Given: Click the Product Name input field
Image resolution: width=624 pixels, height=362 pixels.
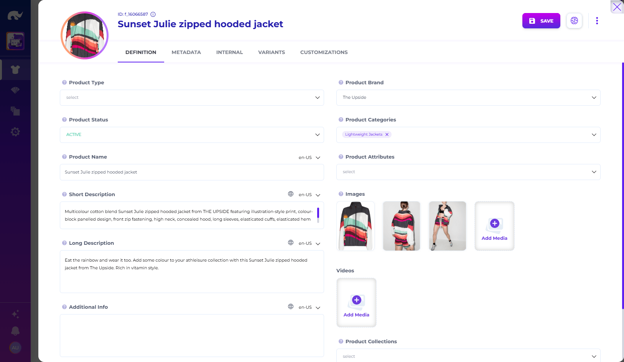Looking at the screenshot, I should click(x=192, y=172).
